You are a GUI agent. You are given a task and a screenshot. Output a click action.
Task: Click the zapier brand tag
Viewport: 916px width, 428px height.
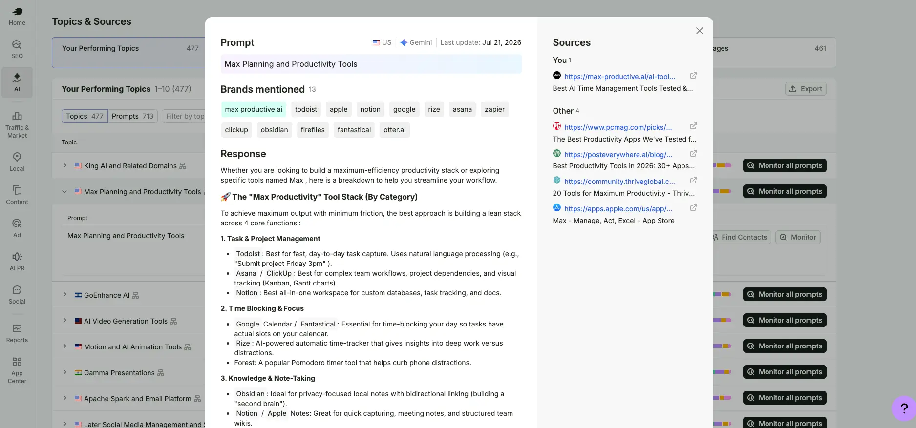click(494, 109)
